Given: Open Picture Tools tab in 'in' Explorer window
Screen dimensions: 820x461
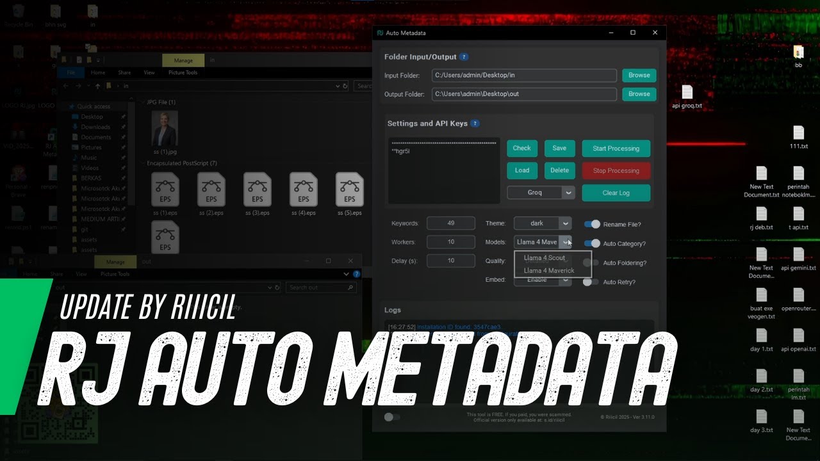Looking at the screenshot, I should [x=183, y=72].
